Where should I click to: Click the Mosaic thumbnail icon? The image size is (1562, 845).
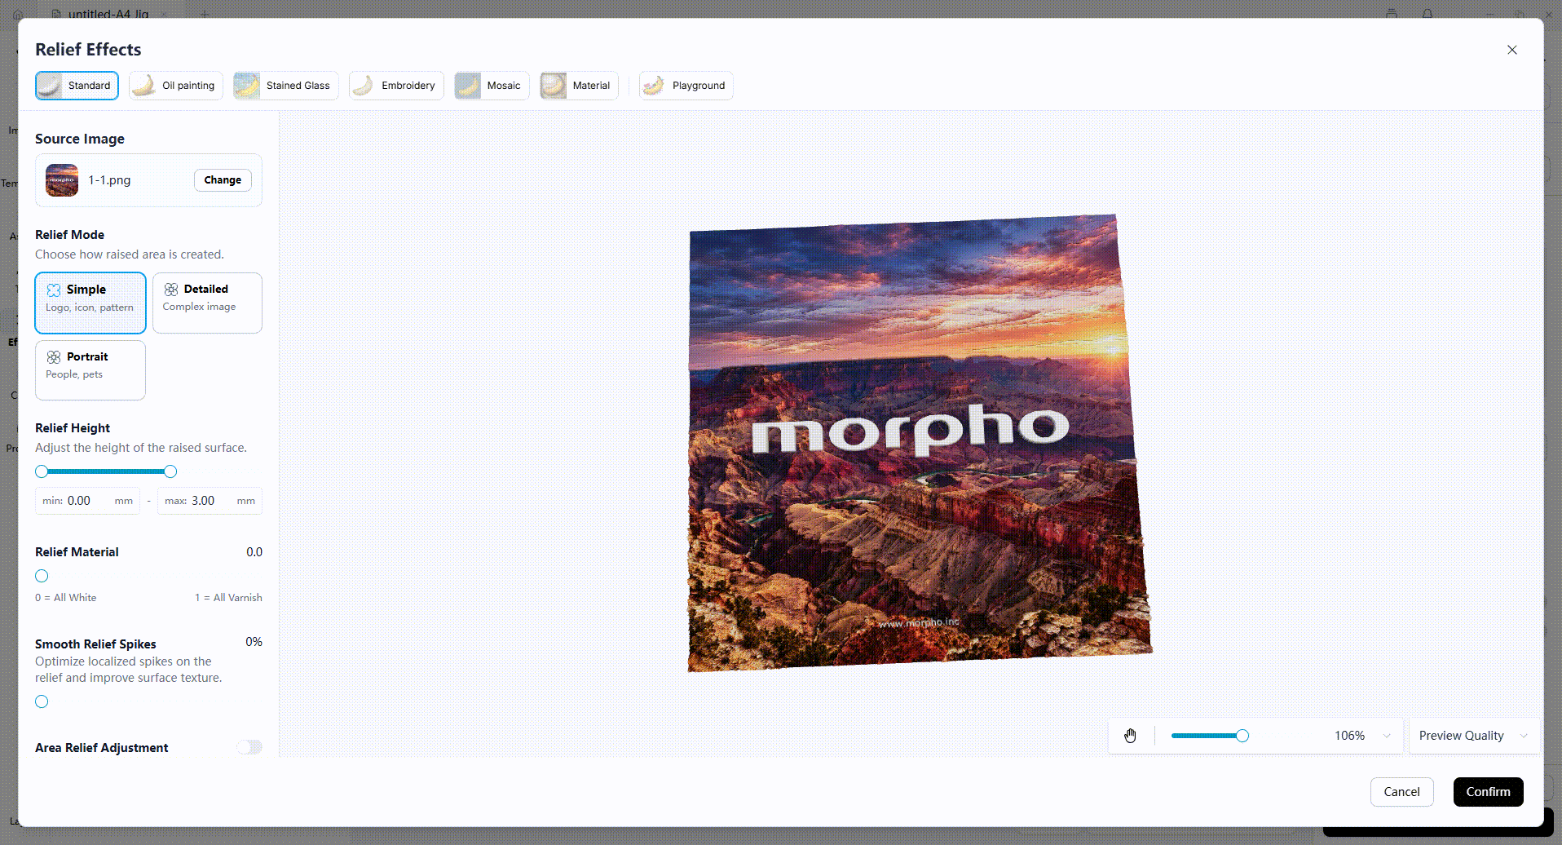click(468, 86)
